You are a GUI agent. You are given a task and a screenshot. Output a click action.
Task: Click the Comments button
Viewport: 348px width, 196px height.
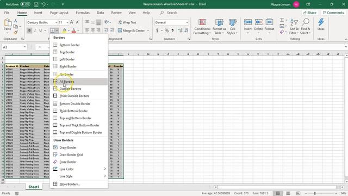pyautogui.click(x=333, y=13)
